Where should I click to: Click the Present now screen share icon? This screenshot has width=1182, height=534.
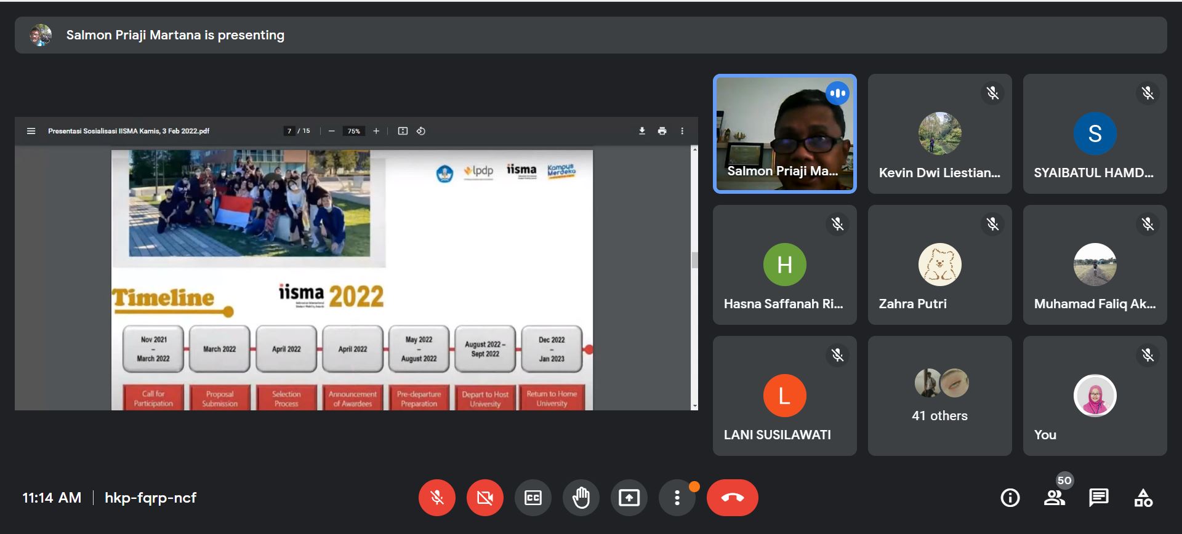(629, 498)
